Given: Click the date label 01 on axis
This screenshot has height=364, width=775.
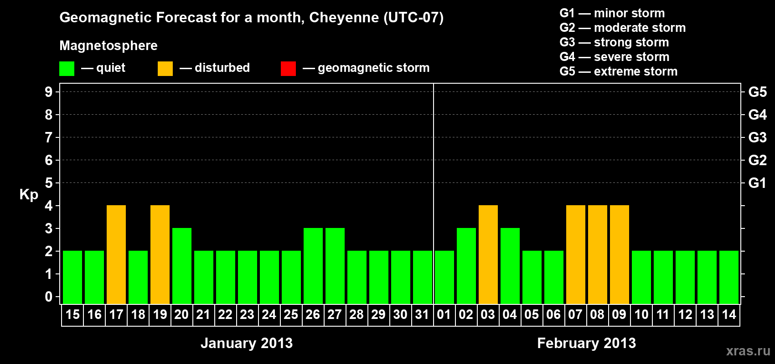Looking at the screenshot, I should pyautogui.click(x=444, y=315).
